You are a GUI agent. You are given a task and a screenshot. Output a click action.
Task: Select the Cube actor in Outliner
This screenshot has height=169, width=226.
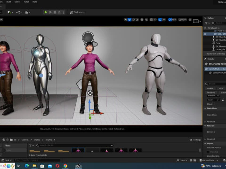pos(218,43)
